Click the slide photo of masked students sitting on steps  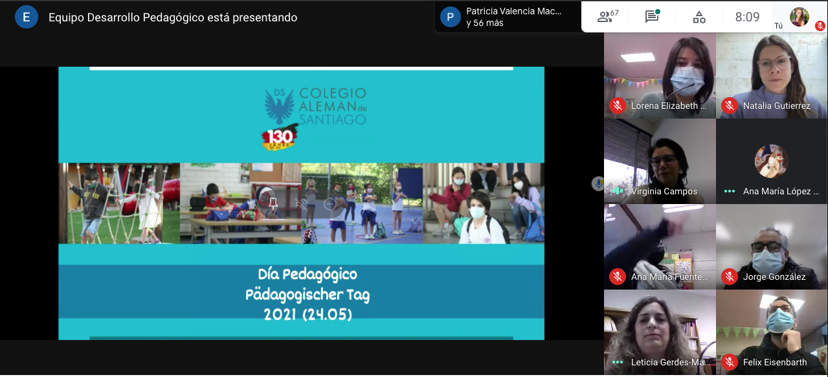point(484,203)
